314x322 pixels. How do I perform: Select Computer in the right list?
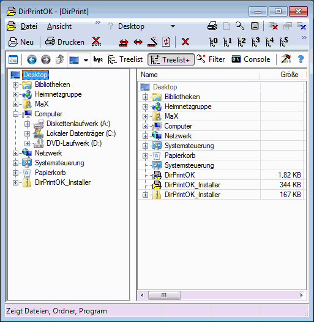(178, 126)
